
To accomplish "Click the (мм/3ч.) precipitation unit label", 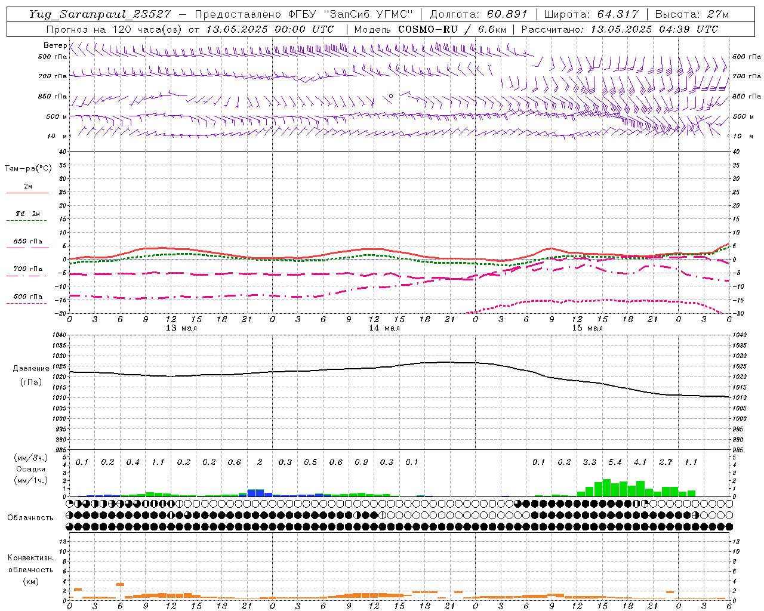I will click(30, 458).
